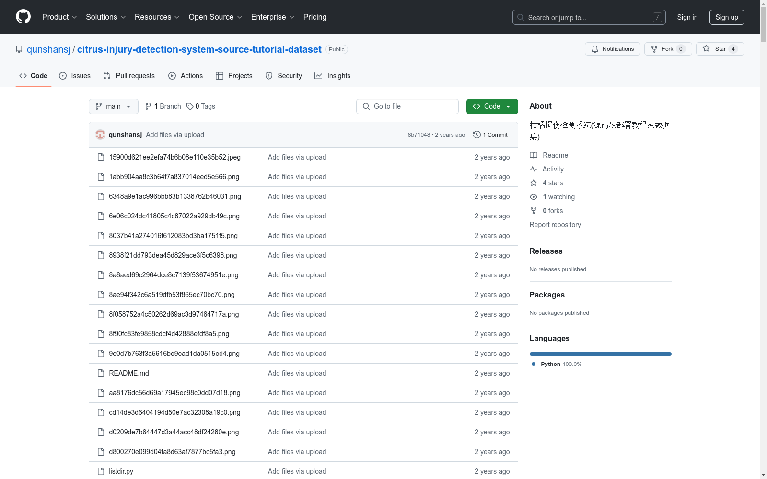The height and width of the screenshot is (479, 767).
Task: Open commit hash 6b71048
Action: [419, 135]
